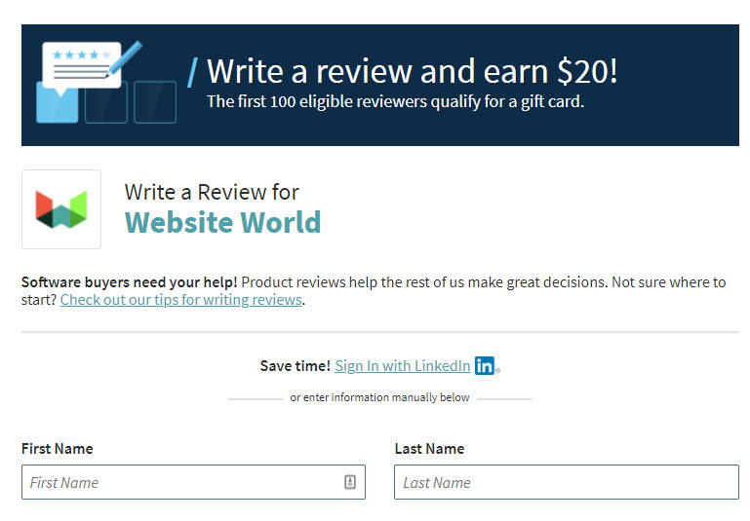Viewport: 750px width, 521px height.
Task: Click the autofill contact icon in First Name
Action: click(350, 482)
